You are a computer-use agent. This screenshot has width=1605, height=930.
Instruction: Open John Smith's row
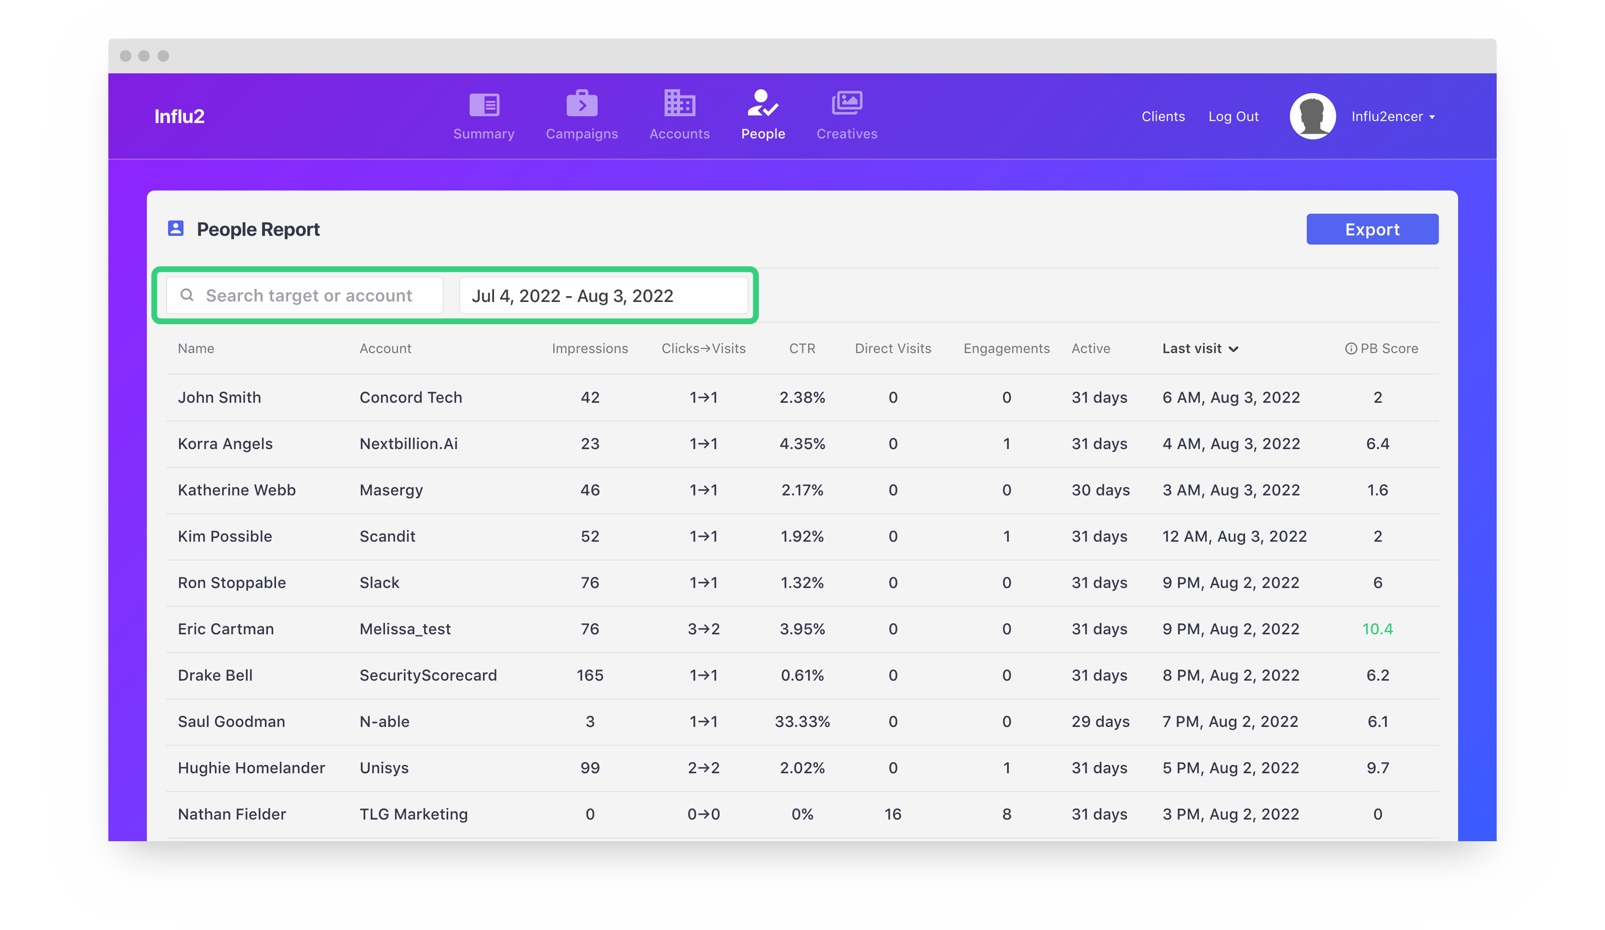tap(219, 398)
